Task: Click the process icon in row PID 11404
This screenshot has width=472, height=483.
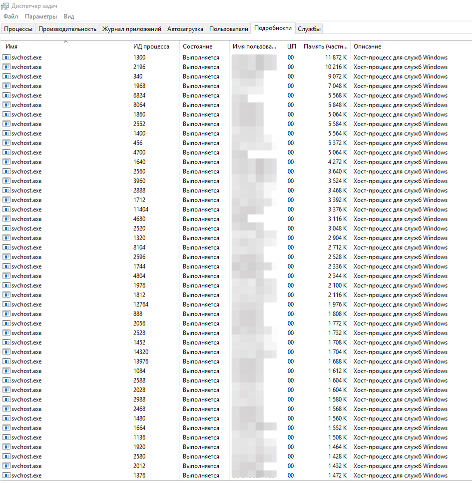Action: coord(6,209)
